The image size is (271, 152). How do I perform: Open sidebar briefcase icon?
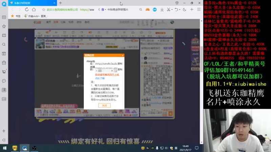pyautogui.click(x=4, y=63)
